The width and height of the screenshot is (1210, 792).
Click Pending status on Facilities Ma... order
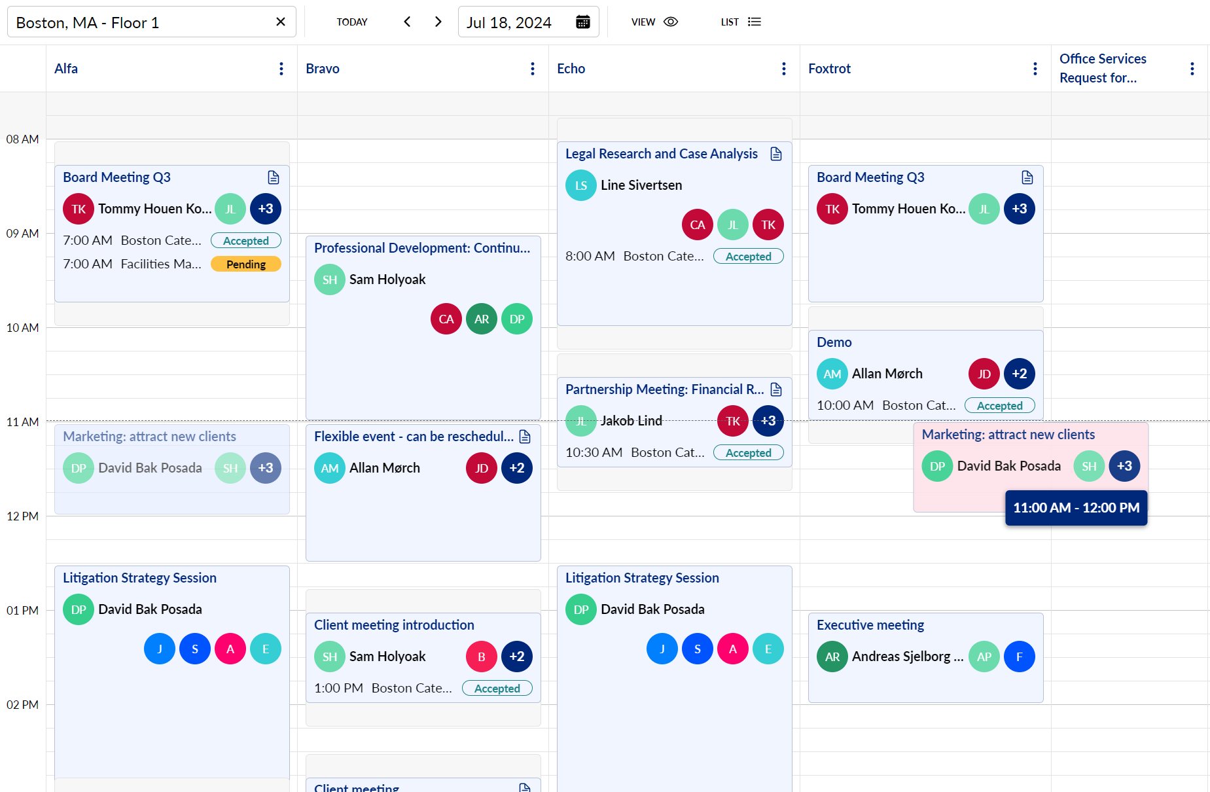point(246,264)
